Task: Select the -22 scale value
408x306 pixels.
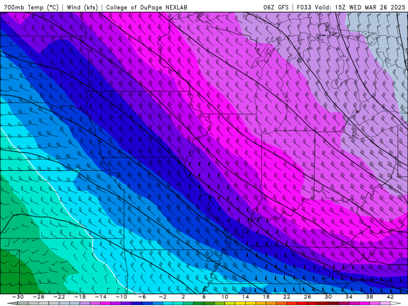Action: pyautogui.click(x=59, y=297)
